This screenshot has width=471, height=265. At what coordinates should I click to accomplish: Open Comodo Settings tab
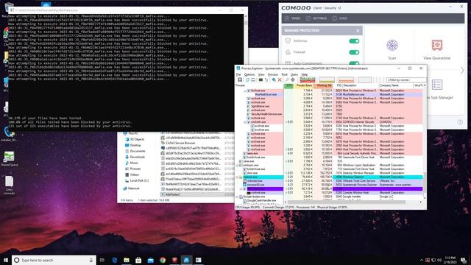(x=316, y=18)
